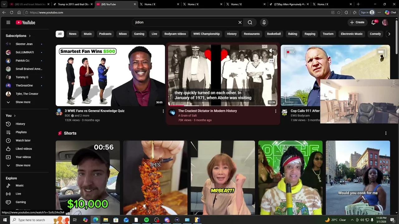Open Liked videos in the sidebar
Screen dimensions: 399x224
24,149
